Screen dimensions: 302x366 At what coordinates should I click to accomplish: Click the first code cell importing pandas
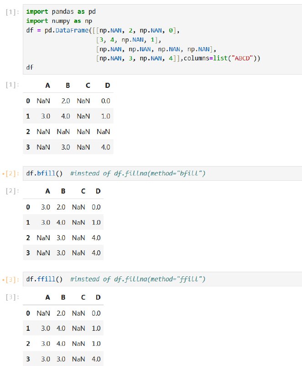(x=162, y=39)
